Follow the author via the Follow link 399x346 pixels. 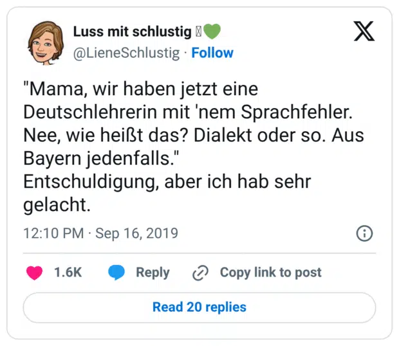[x=212, y=53]
